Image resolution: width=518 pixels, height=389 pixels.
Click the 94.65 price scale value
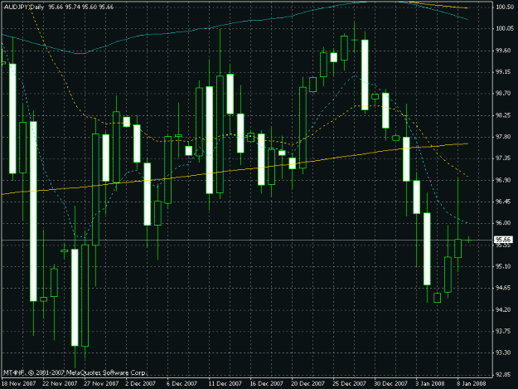[x=504, y=288]
